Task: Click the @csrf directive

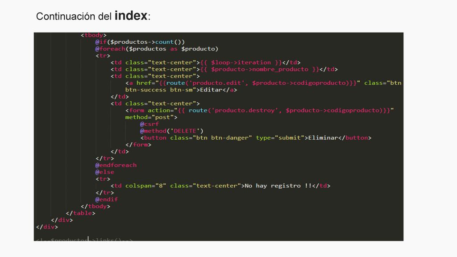Action: click(150, 124)
